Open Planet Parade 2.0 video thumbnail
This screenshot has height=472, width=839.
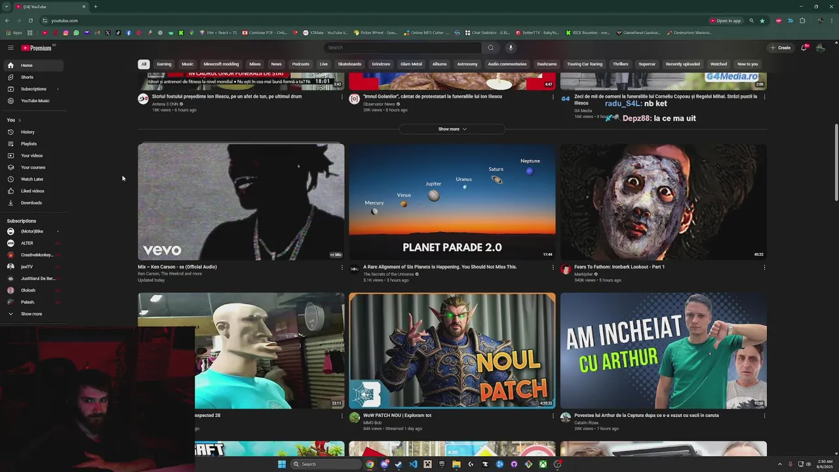pos(452,202)
